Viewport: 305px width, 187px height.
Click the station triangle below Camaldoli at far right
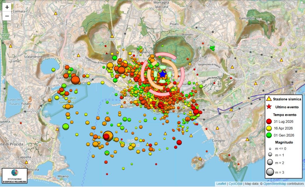(x=282, y=60)
